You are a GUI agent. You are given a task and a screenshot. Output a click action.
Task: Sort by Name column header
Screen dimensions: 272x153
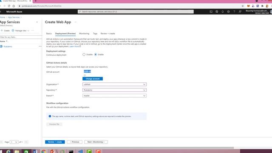pos(4,41)
